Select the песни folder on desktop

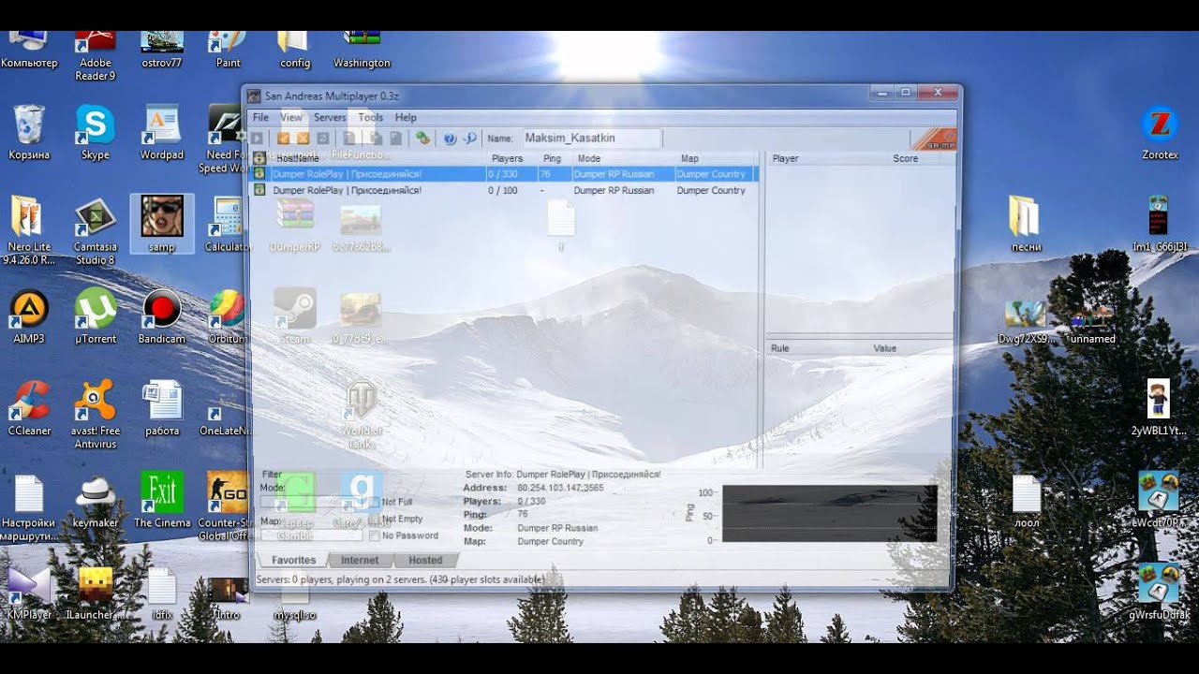(x=1026, y=225)
